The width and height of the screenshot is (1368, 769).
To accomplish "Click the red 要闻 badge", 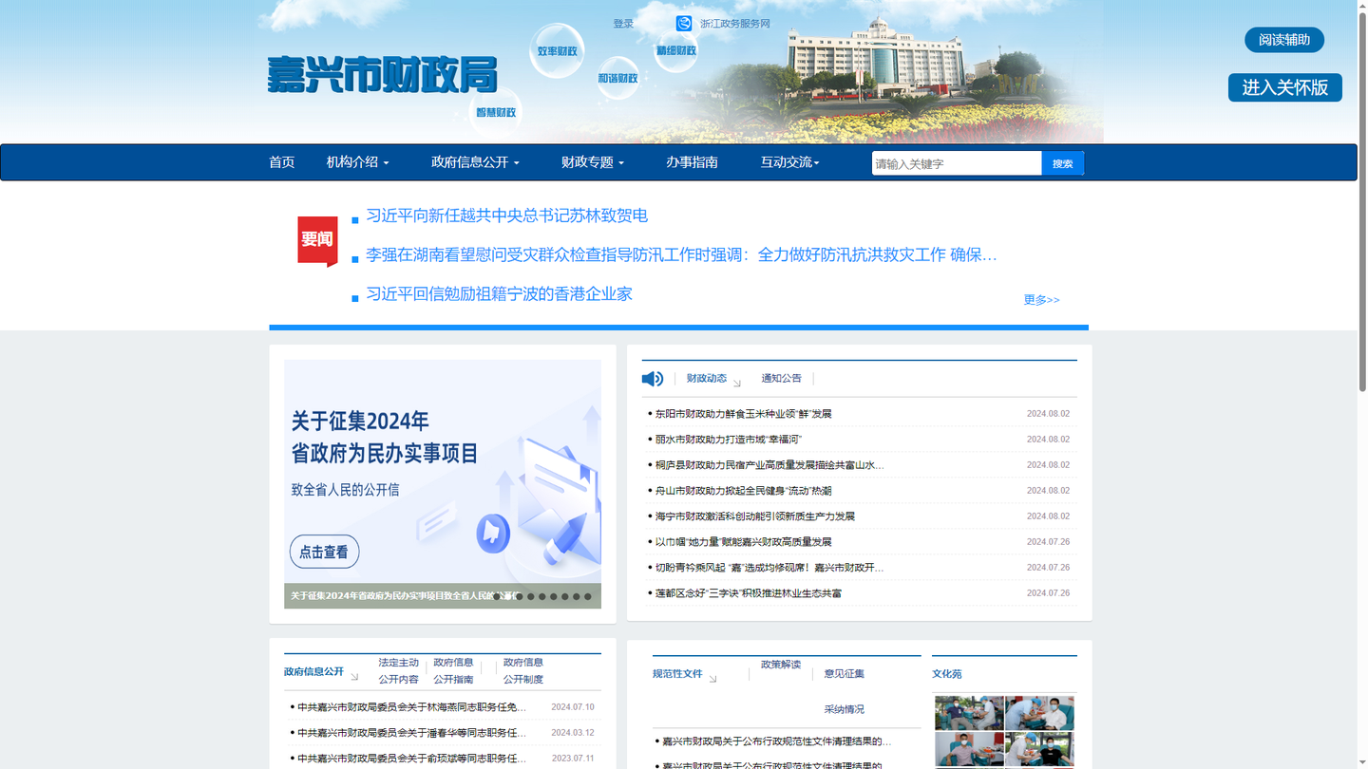I will click(x=317, y=241).
